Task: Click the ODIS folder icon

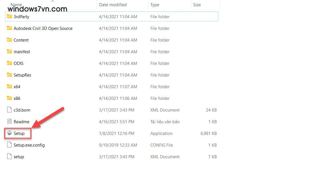Action: tap(9, 63)
